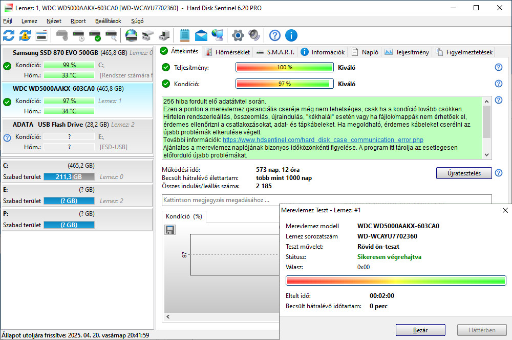The image size is (512, 340).
Task: Click the blue info circle toolbar icon
Action: click(x=291, y=35)
